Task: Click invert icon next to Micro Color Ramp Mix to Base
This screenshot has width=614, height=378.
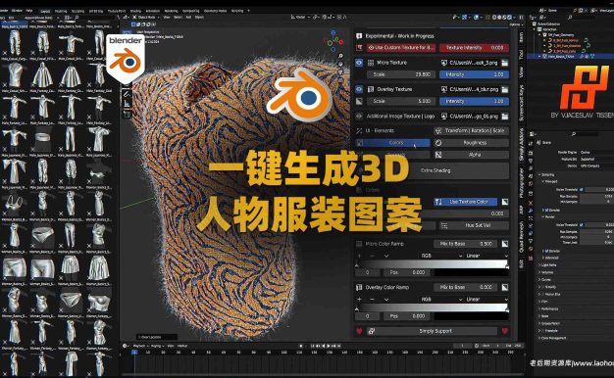Action: coord(505,244)
